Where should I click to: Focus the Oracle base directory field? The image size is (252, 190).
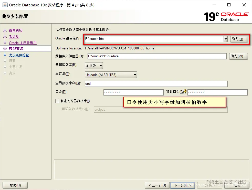pyautogui.click(x=154, y=39)
